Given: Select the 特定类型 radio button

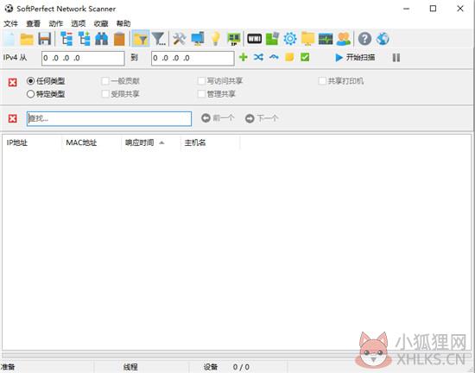Looking at the screenshot, I should (x=30, y=94).
